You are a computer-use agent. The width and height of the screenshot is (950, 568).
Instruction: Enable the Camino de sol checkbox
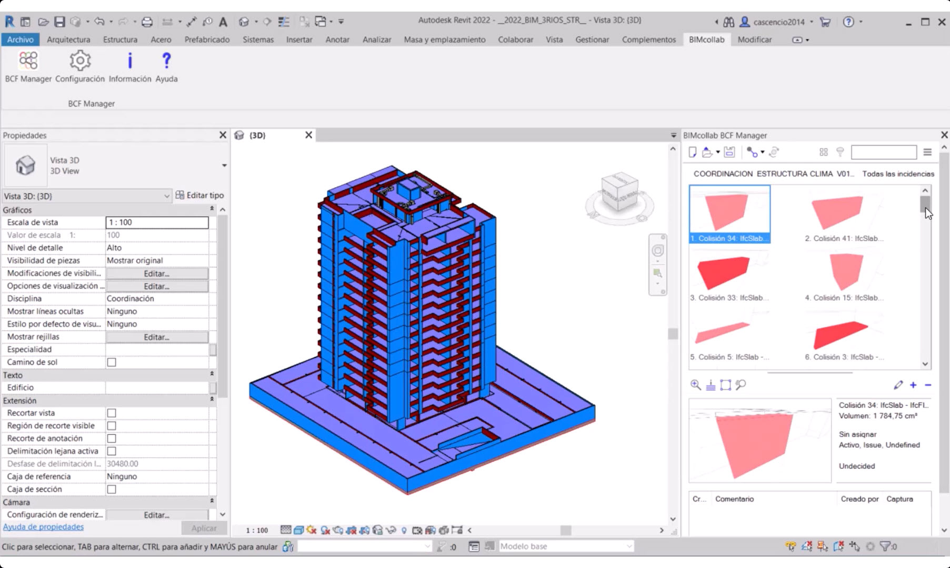pyautogui.click(x=111, y=362)
